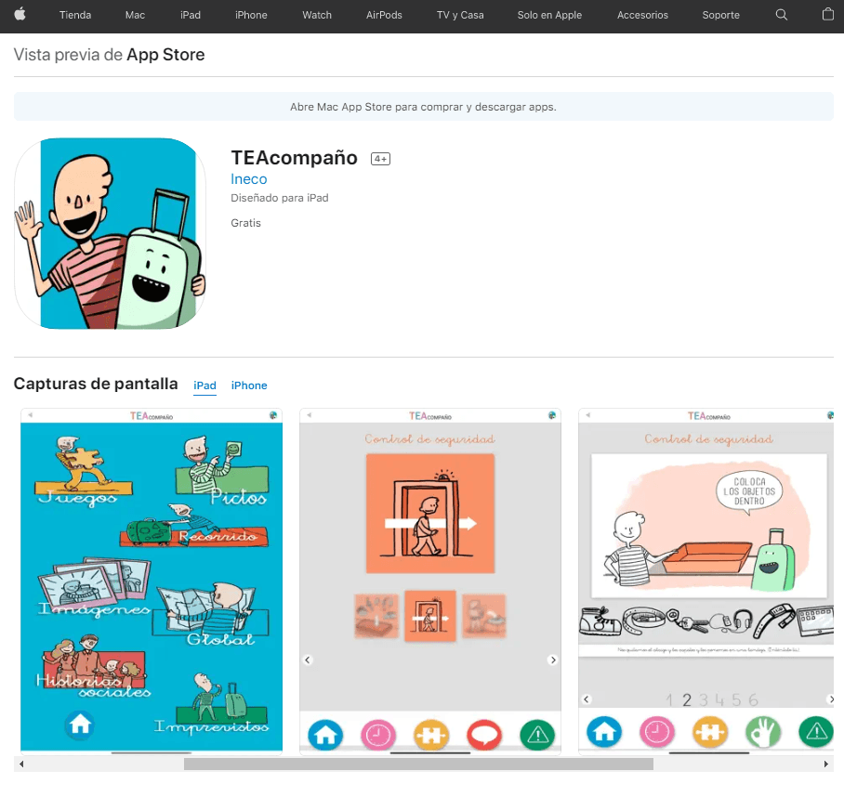Click the green OK hand icon

[763, 733]
